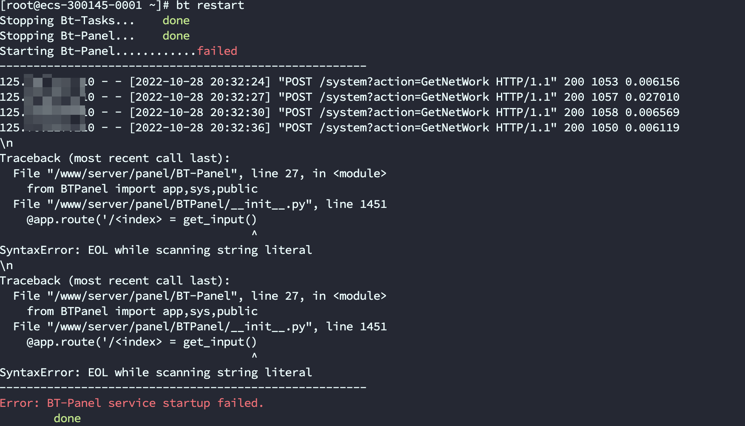Click the response time 0.027010
The width and height of the screenshot is (745, 426).
tap(652, 97)
